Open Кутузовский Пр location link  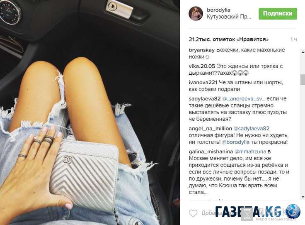(x=229, y=17)
